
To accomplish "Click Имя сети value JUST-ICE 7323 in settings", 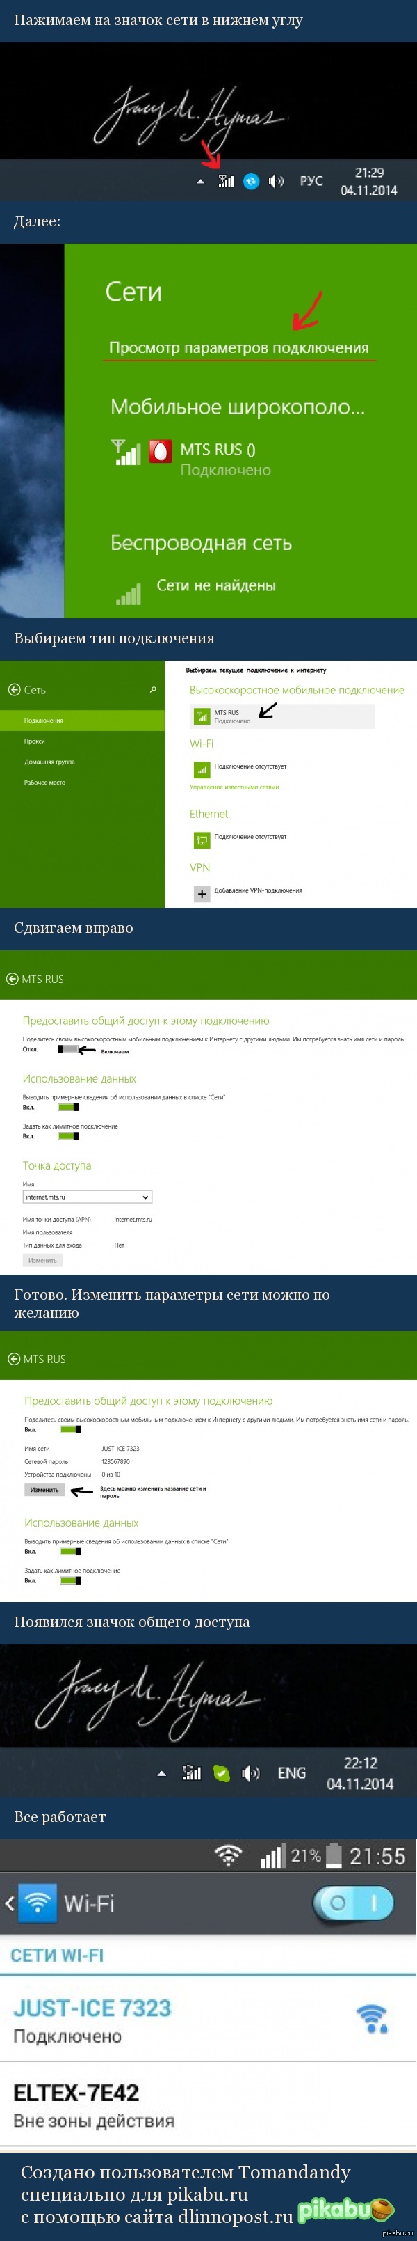I will click(120, 1449).
